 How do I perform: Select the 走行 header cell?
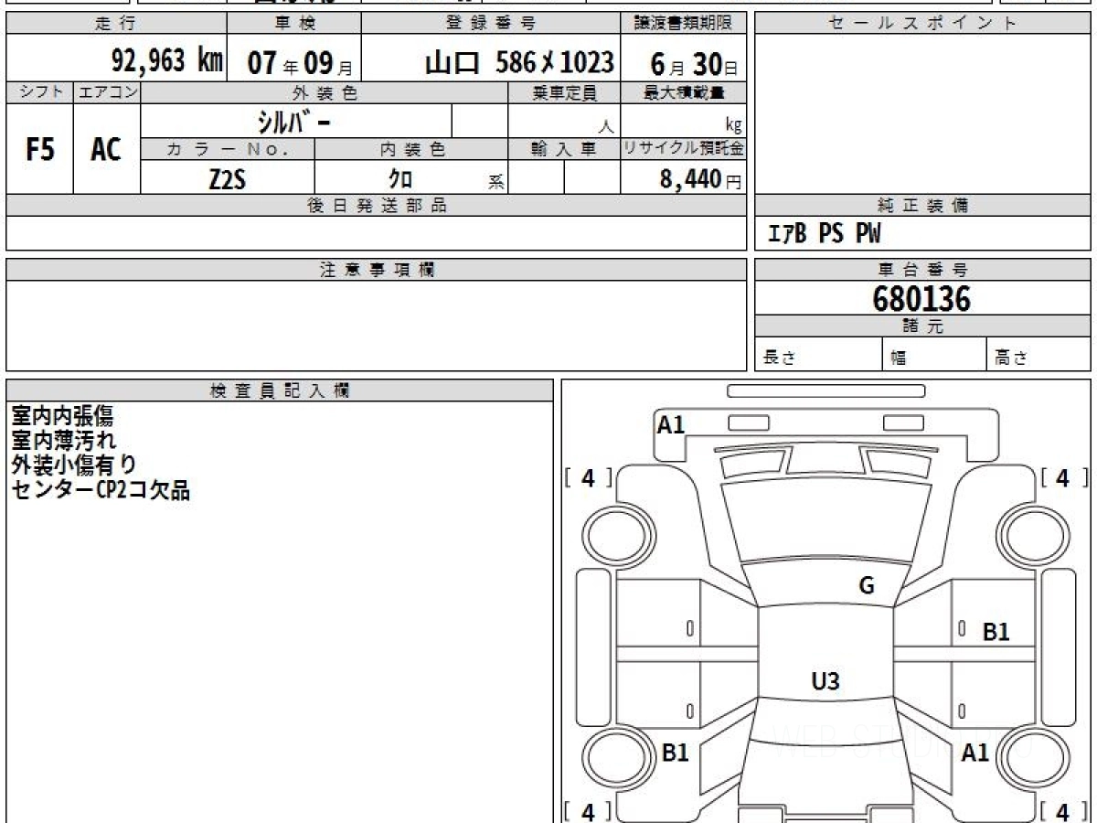(115, 24)
